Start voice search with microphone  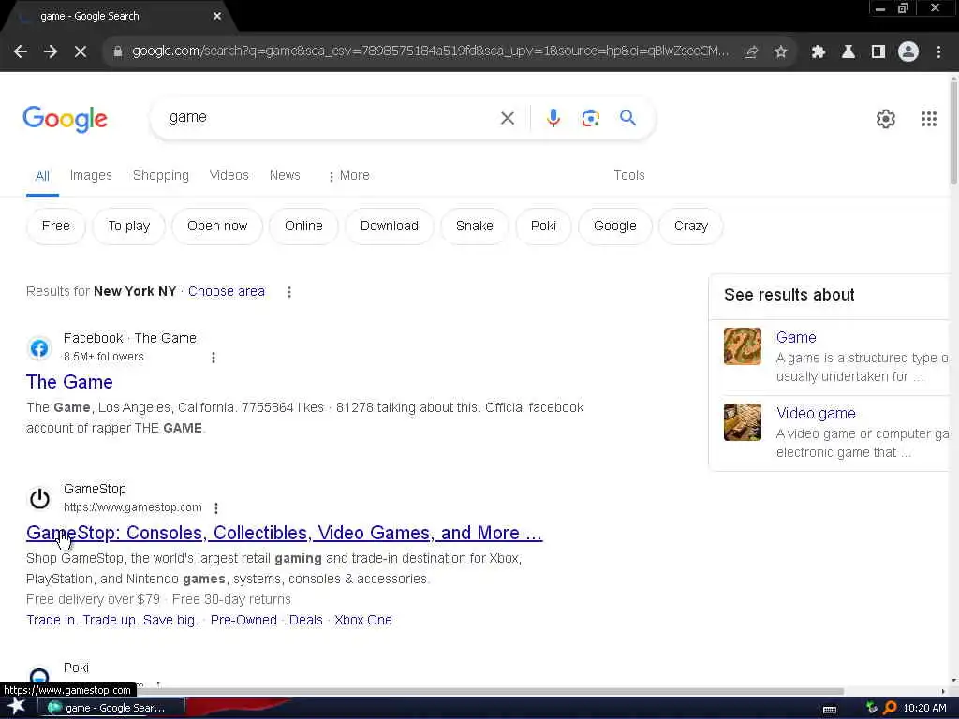(x=553, y=117)
